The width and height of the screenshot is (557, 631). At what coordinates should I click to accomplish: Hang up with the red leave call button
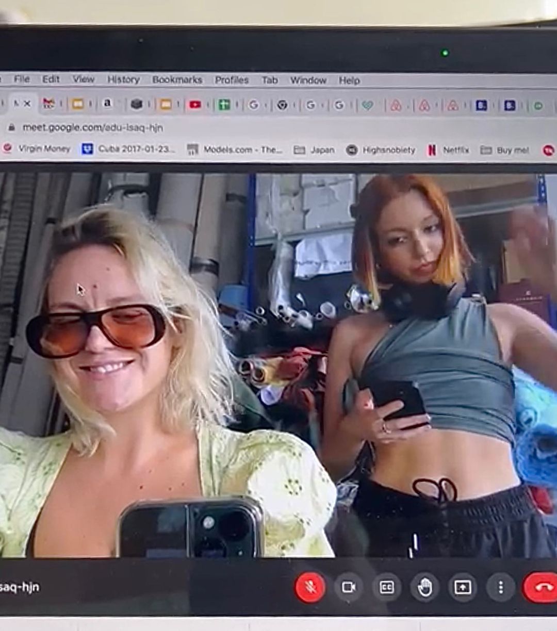point(542,587)
